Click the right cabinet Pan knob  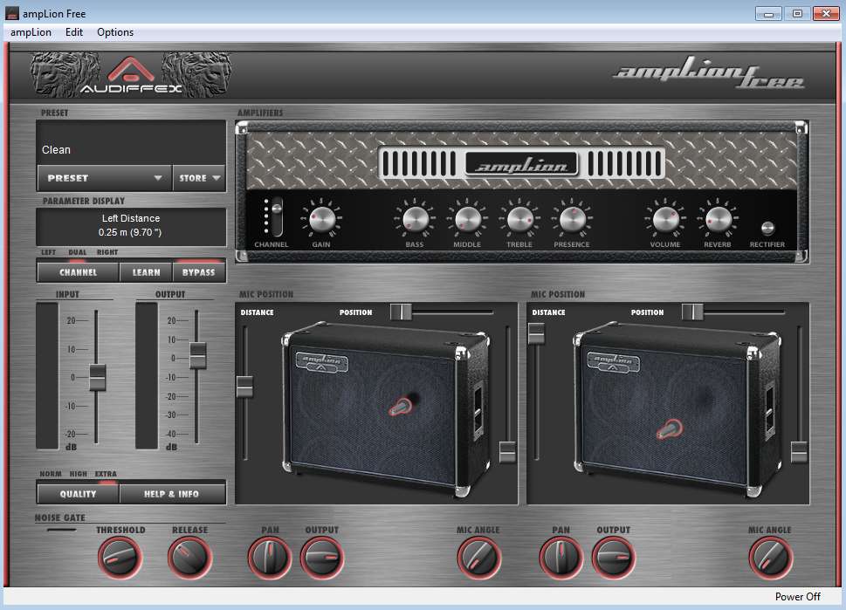click(x=561, y=557)
